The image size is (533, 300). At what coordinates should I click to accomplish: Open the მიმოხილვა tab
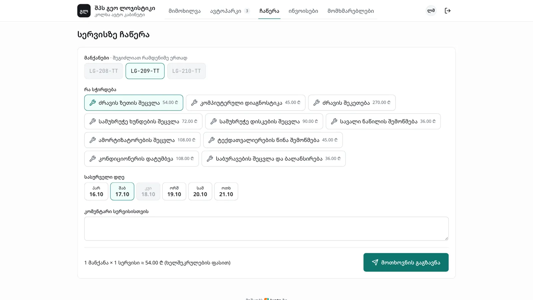pyautogui.click(x=185, y=11)
